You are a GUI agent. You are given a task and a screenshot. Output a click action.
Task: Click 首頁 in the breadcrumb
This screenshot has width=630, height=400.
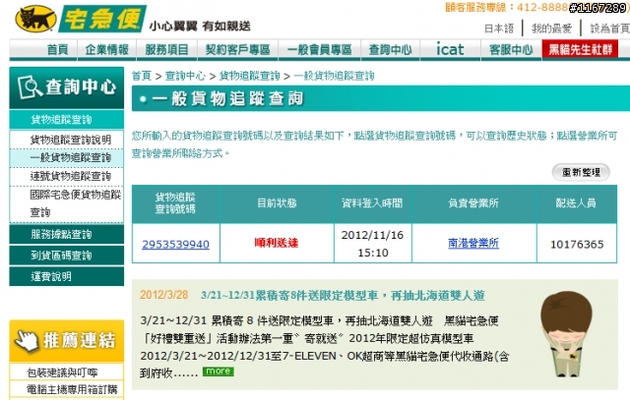click(142, 76)
